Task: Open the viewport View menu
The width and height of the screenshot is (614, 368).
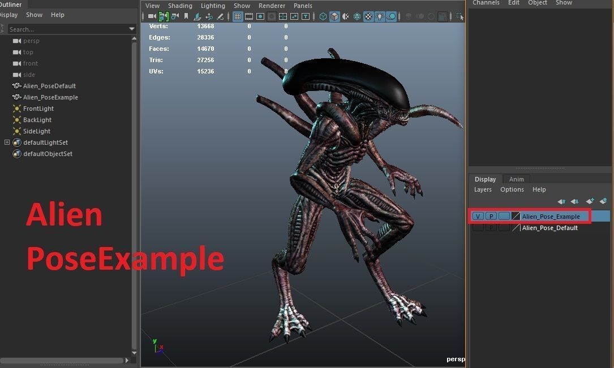Action: [152, 6]
